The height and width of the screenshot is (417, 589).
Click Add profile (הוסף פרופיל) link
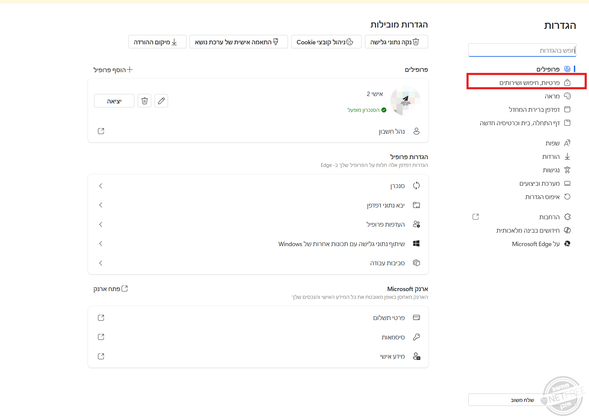(113, 70)
